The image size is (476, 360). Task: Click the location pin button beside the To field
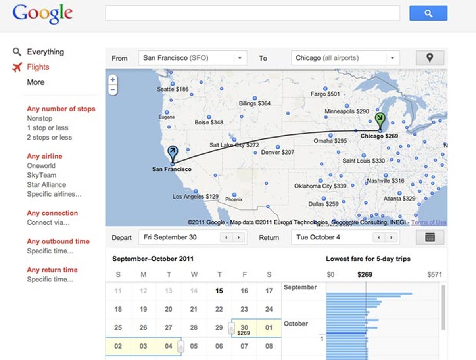tap(430, 58)
